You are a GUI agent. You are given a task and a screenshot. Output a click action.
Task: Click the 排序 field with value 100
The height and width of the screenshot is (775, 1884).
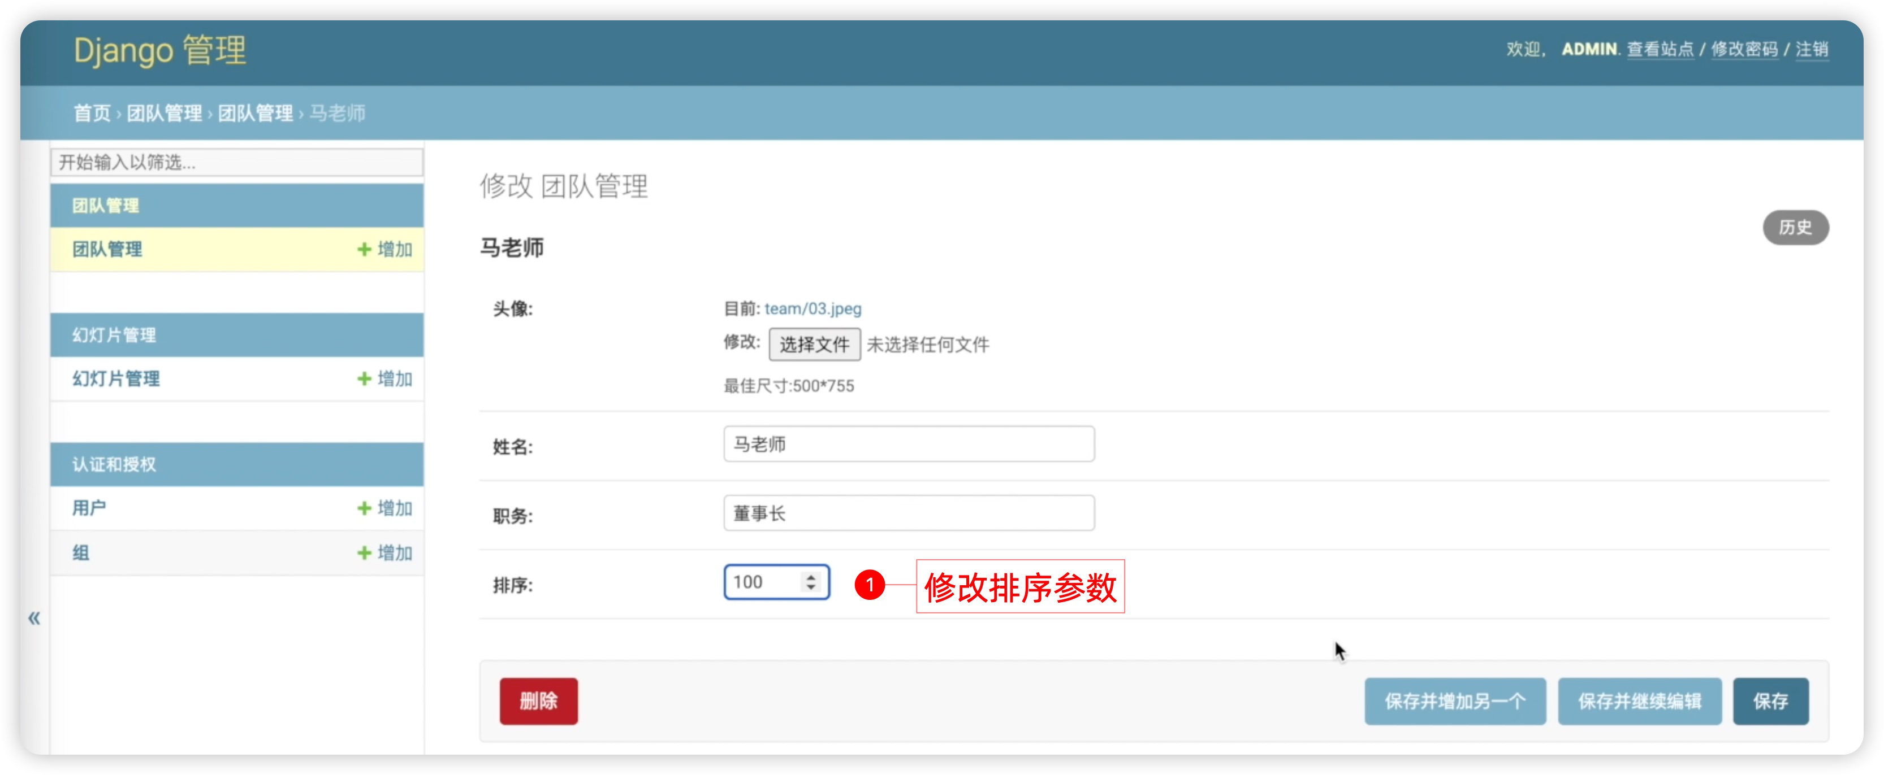[776, 581]
